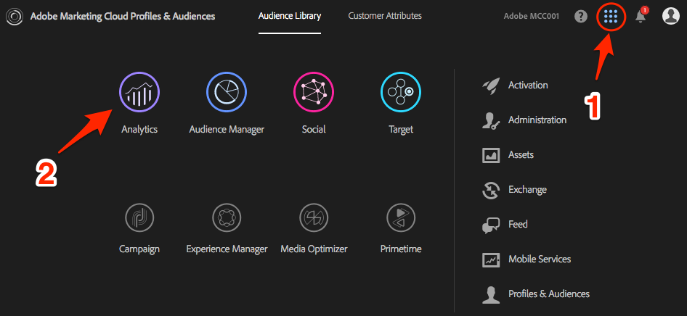Image resolution: width=687 pixels, height=316 pixels.
Task: Go to Activation link
Action: [528, 85]
